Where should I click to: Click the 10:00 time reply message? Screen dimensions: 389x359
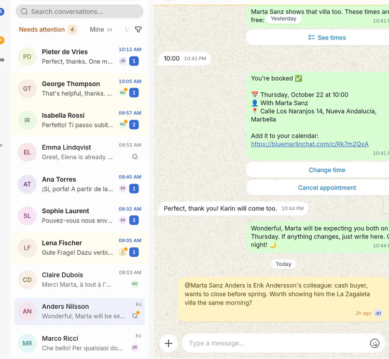click(x=185, y=59)
